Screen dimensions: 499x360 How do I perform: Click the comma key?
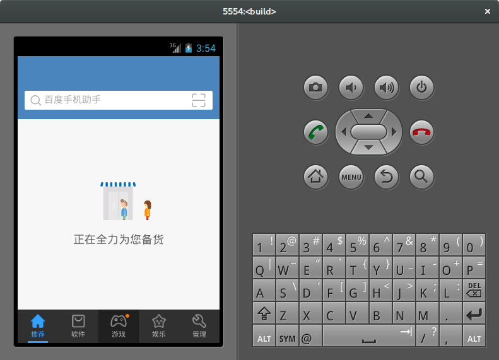click(x=450, y=336)
